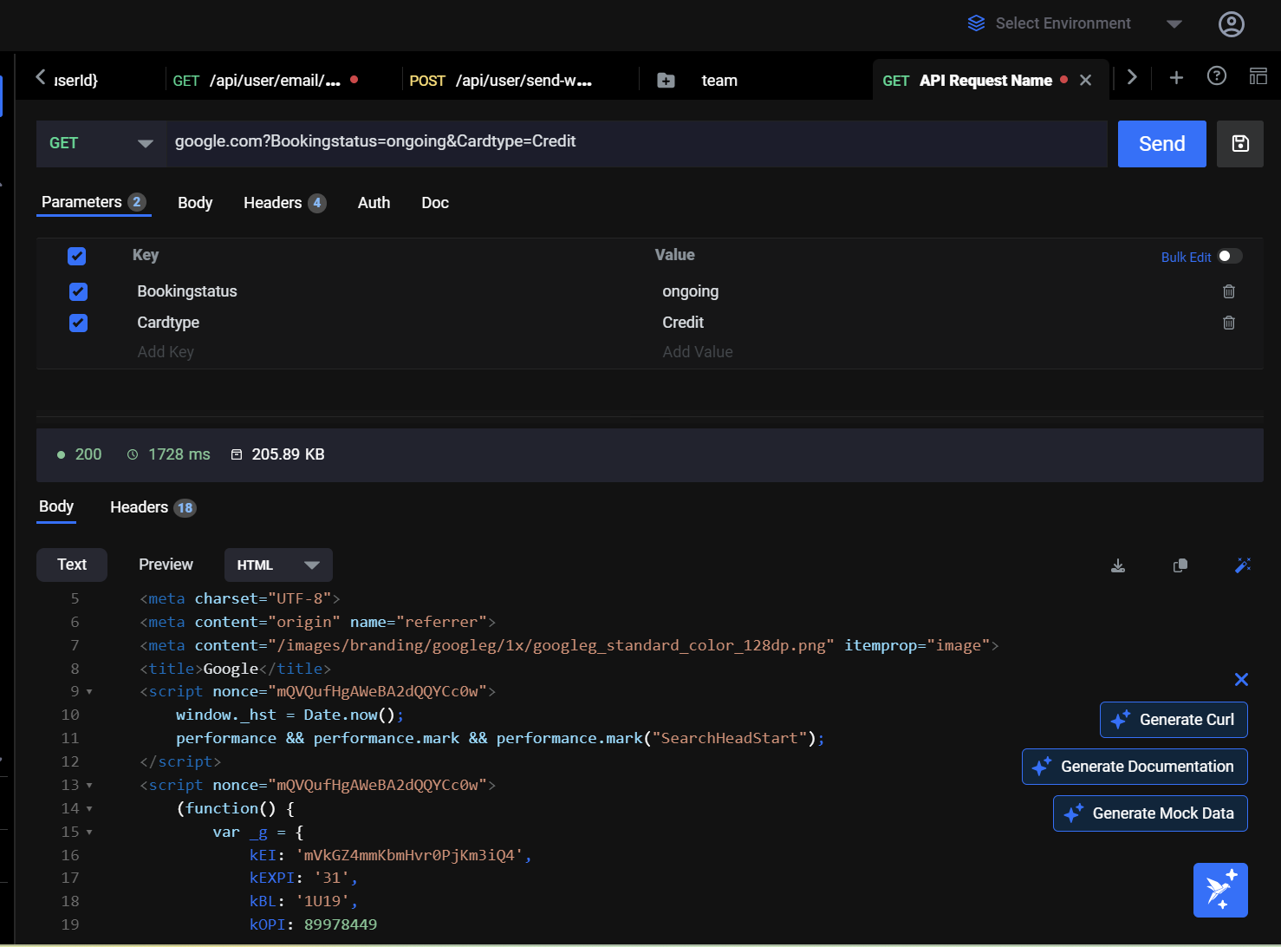Click the Send button

pos(1161,144)
